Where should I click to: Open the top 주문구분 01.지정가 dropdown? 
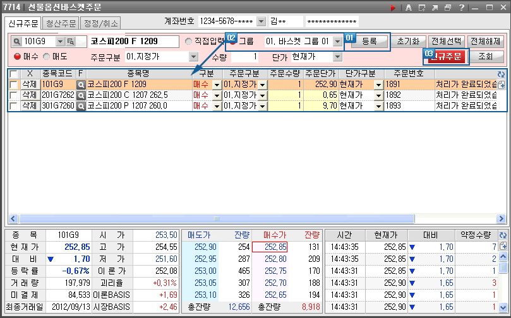[193, 57]
